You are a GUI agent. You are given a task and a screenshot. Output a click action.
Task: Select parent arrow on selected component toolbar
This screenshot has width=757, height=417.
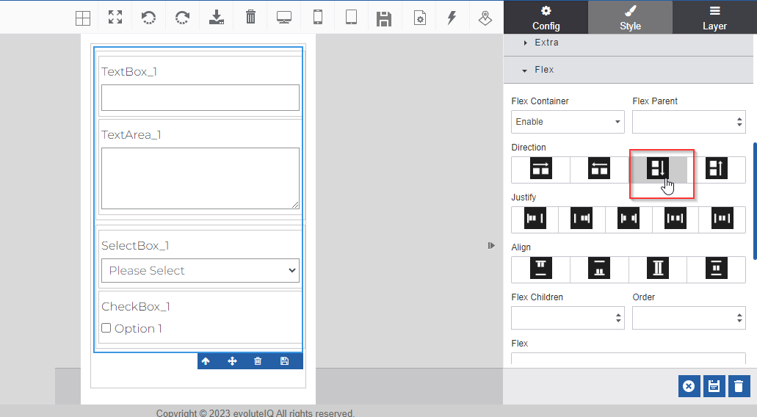click(206, 361)
